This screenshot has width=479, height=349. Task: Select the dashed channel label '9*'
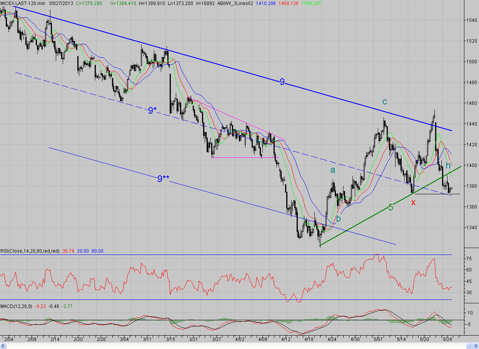152,111
